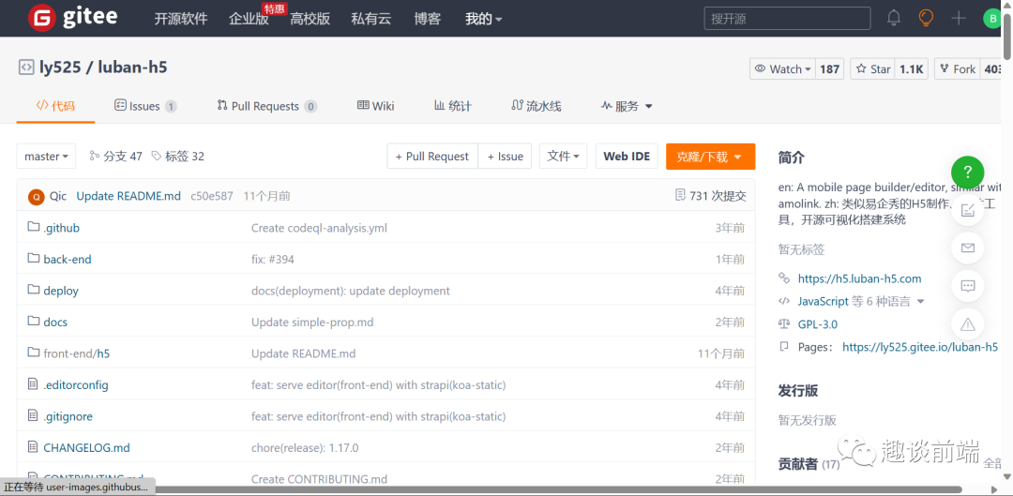Viewport: 1013px width, 496px height.
Task: Click the floating warning triangle icon
Action: click(x=967, y=323)
